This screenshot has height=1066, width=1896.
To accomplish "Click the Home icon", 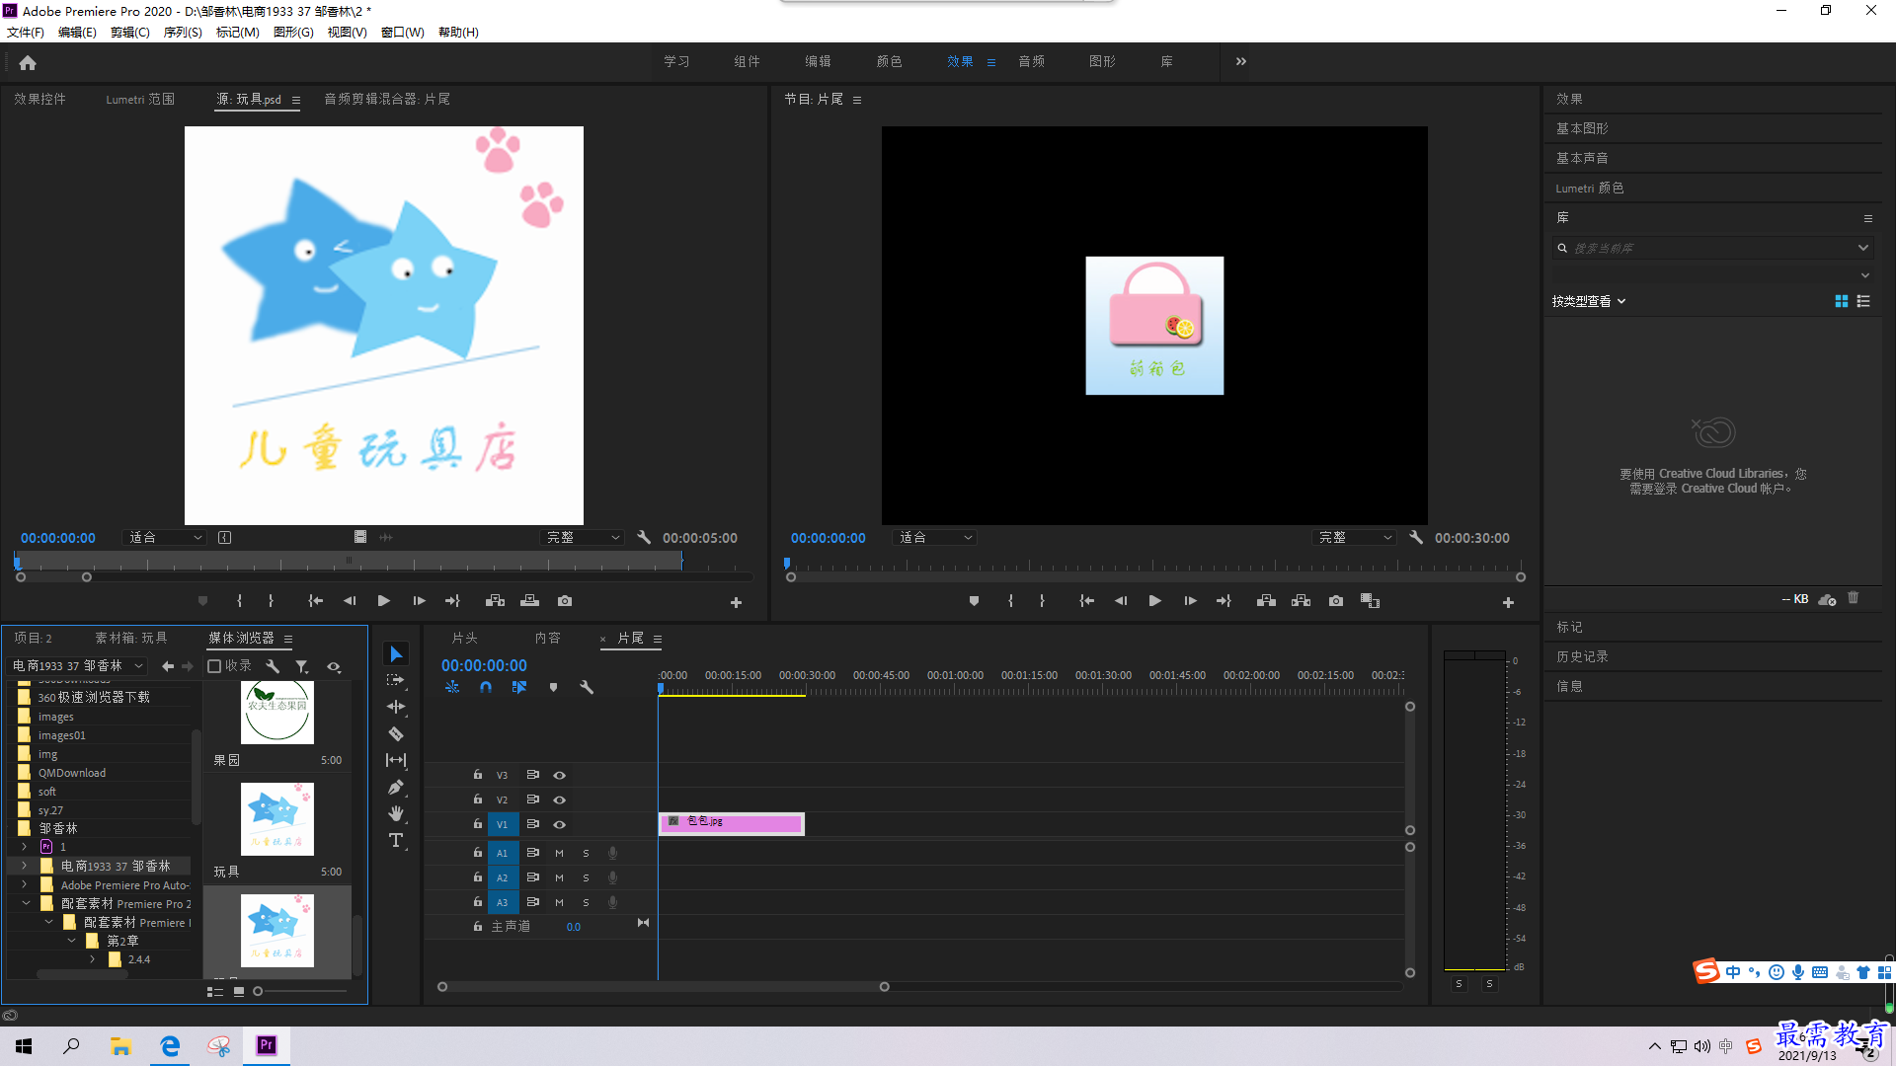I will [28, 62].
